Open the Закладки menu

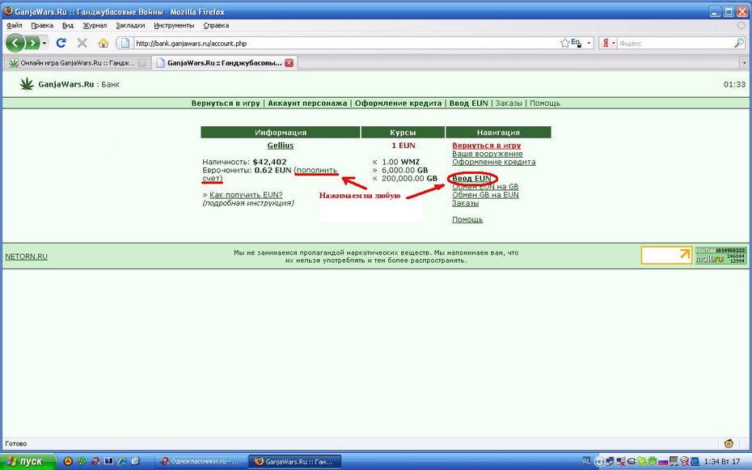pyautogui.click(x=130, y=25)
